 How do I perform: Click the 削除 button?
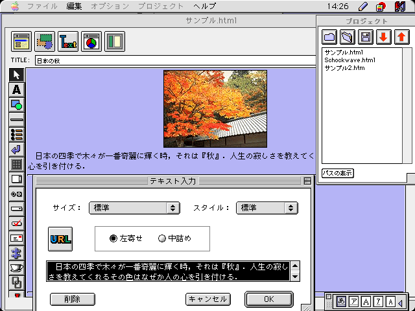pos(72,299)
